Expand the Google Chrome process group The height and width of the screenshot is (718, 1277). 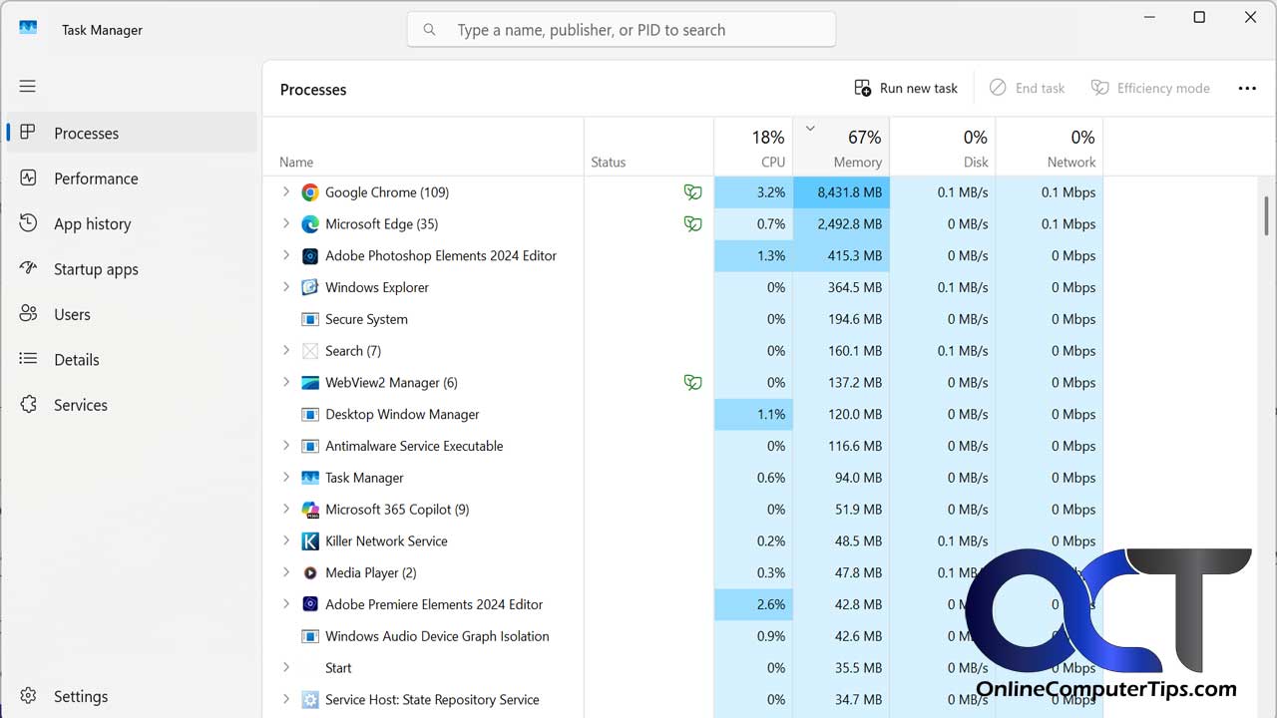click(285, 192)
